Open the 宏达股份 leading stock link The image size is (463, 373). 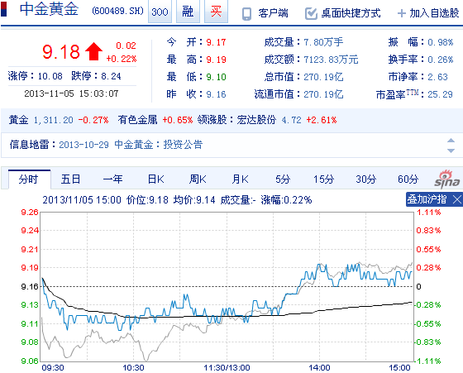(256, 120)
